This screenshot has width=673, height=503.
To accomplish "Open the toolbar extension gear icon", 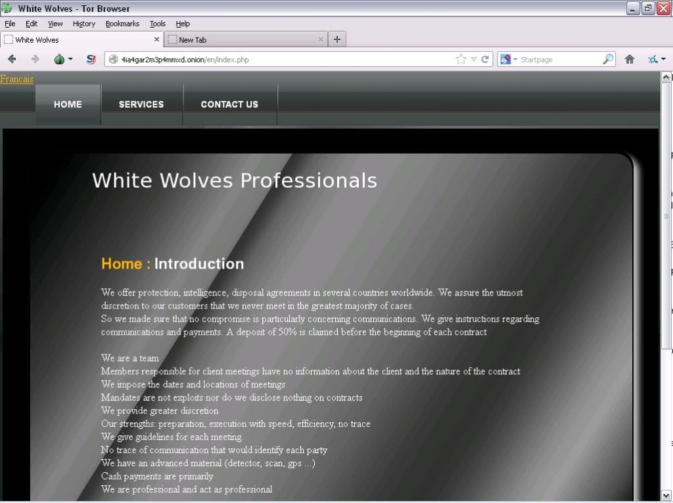I will pyautogui.click(x=653, y=59).
